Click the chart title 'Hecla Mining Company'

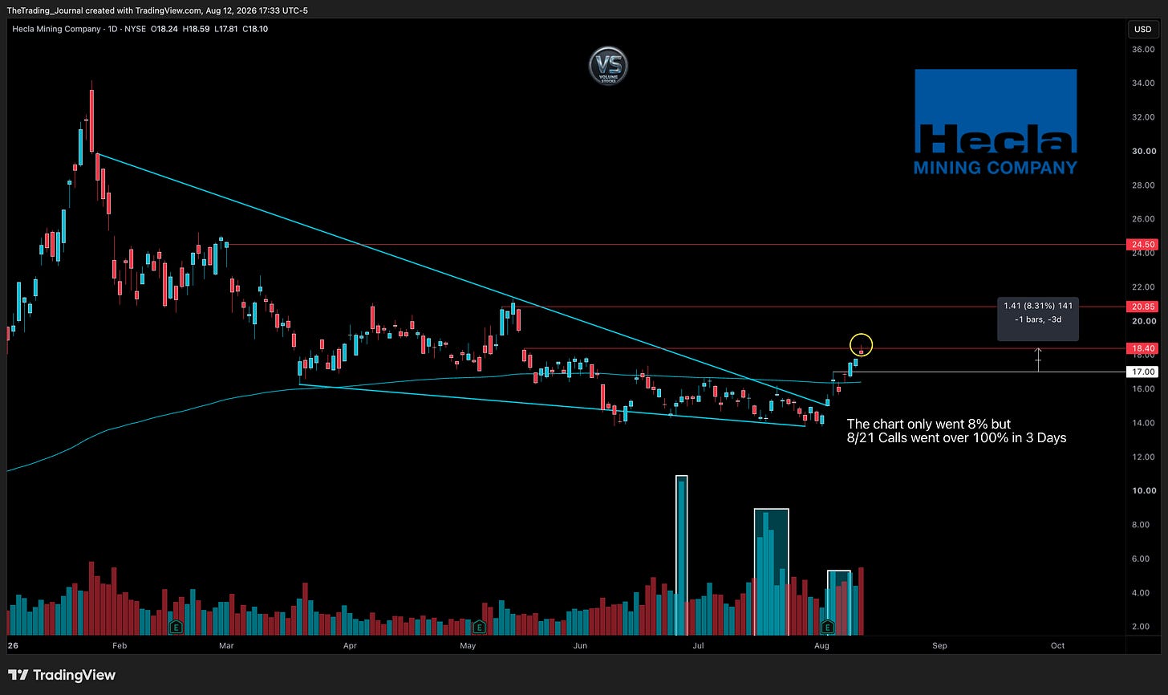(58, 30)
